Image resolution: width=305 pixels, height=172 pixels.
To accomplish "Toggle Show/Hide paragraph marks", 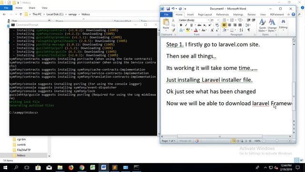I will [249, 30].
